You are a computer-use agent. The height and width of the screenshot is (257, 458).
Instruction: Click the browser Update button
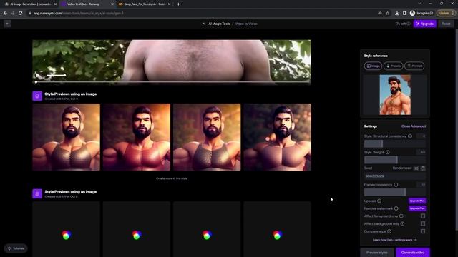[x=446, y=13]
